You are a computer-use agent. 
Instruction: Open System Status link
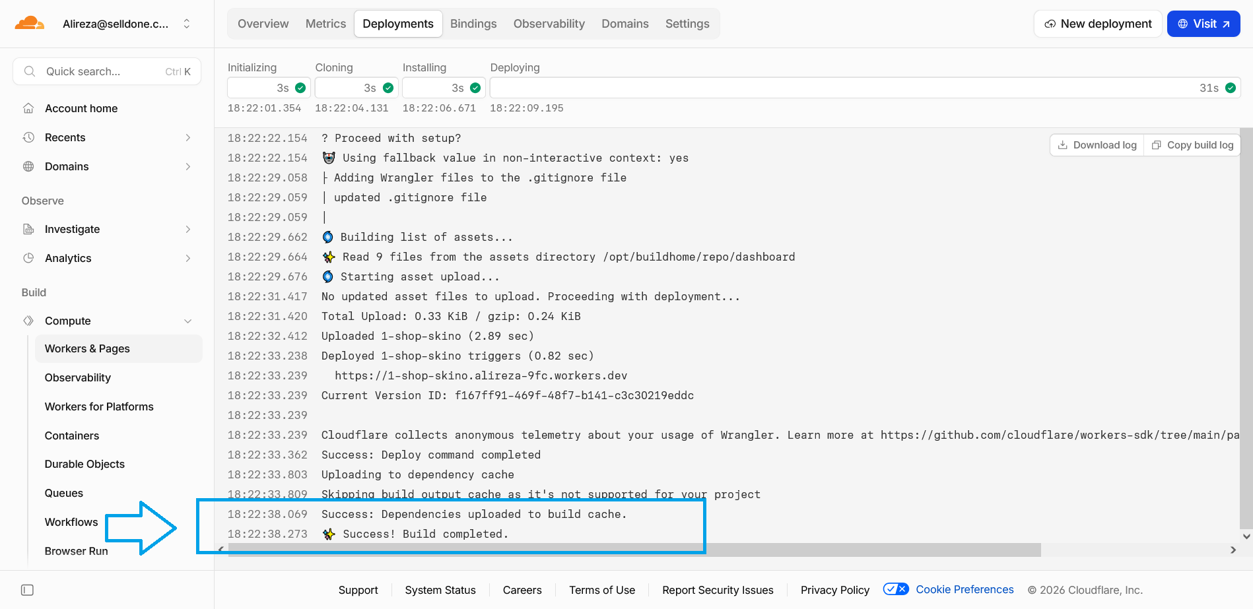(x=440, y=590)
